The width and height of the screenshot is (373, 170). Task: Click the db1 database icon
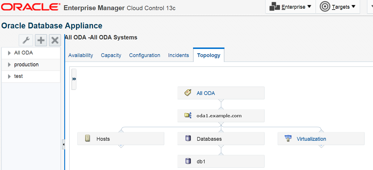188,161
